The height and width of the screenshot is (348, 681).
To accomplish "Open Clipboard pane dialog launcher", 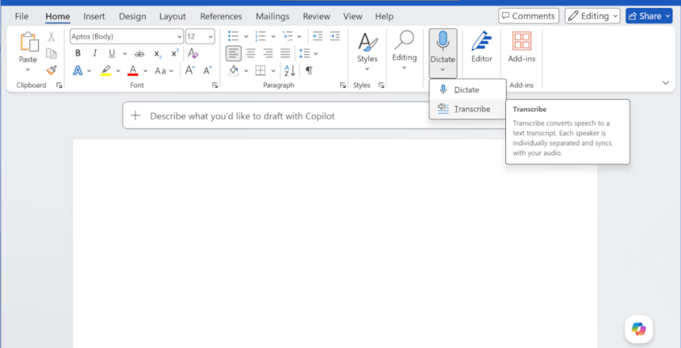I will tap(59, 85).
